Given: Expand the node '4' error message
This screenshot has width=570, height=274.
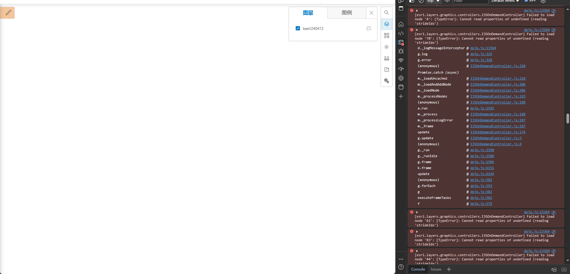Looking at the screenshot, I should pos(417,10).
